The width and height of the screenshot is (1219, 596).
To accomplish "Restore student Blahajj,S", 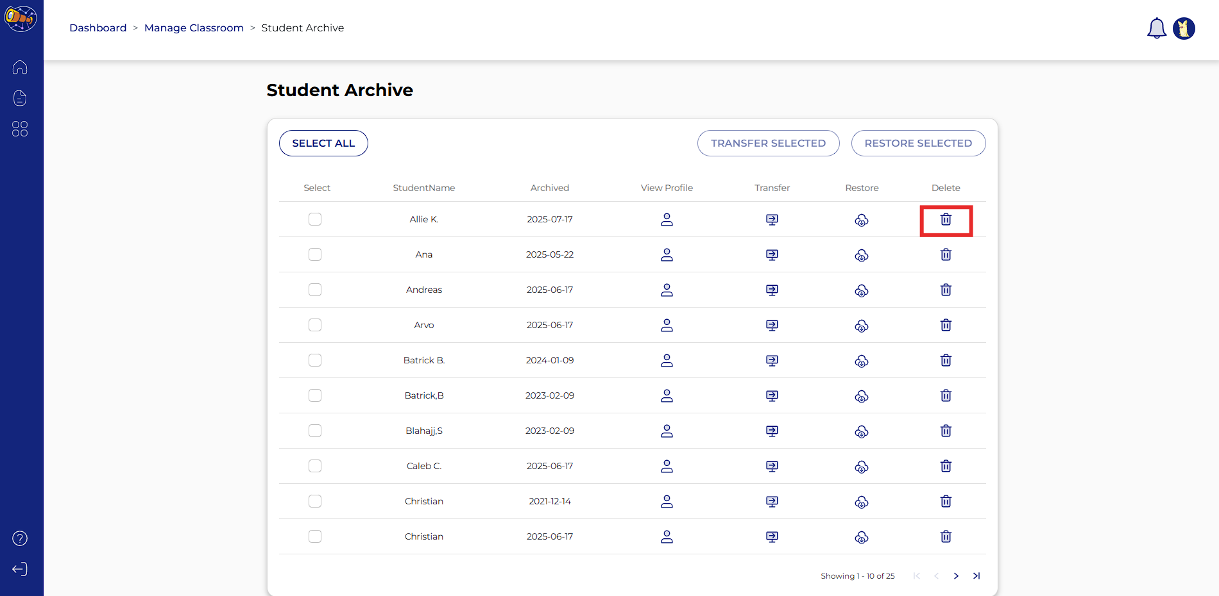I will 862,431.
